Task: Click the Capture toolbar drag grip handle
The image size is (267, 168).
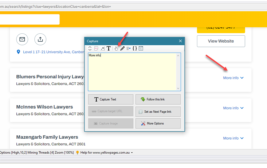Action: coord(86,48)
